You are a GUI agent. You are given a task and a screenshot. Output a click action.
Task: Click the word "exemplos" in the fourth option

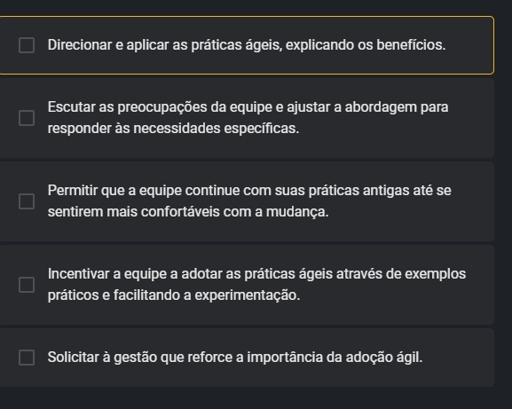tap(436, 274)
